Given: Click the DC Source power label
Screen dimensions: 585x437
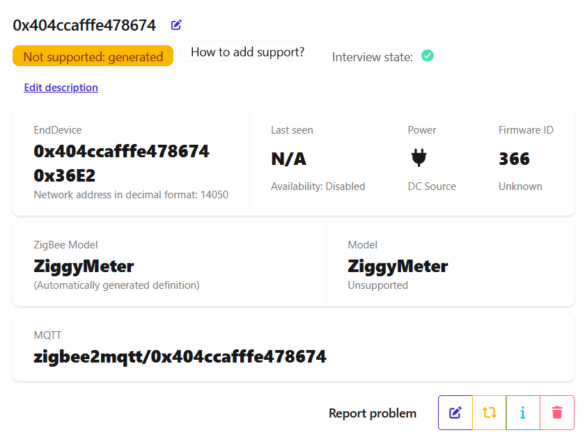Looking at the screenshot, I should (x=432, y=186).
